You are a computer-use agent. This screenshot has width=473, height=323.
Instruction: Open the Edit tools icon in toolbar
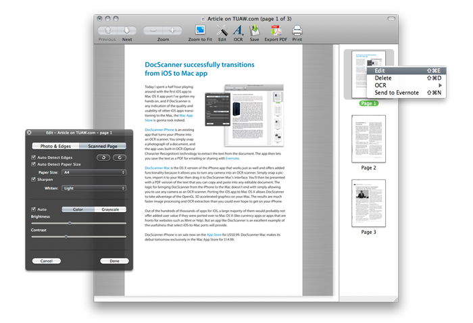click(222, 30)
